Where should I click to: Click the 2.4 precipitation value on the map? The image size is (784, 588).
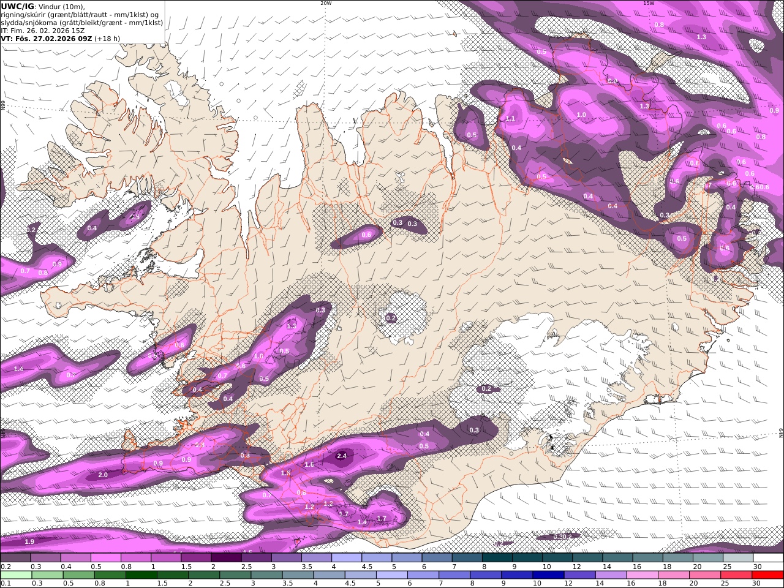click(342, 456)
